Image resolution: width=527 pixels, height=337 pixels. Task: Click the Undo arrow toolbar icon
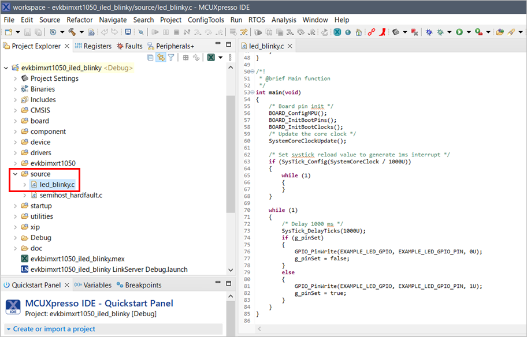click(105, 32)
